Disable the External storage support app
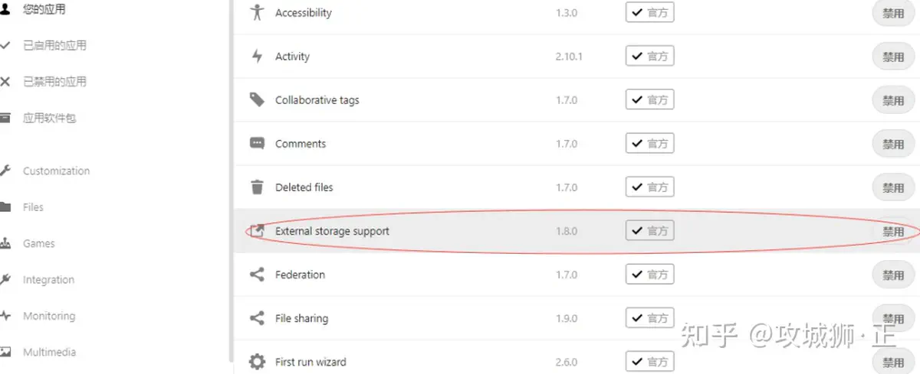920x374 pixels. (x=892, y=232)
